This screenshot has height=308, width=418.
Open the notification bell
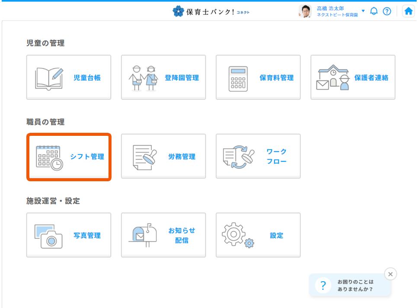pos(374,11)
